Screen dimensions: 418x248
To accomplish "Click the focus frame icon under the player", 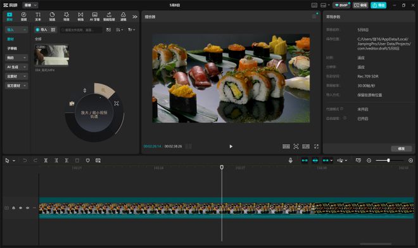I will tap(296, 147).
